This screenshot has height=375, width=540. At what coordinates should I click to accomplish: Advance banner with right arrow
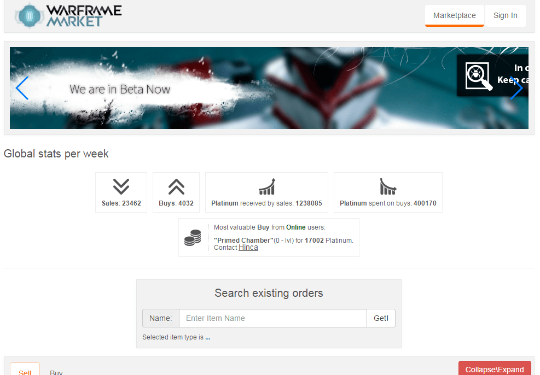coord(516,88)
